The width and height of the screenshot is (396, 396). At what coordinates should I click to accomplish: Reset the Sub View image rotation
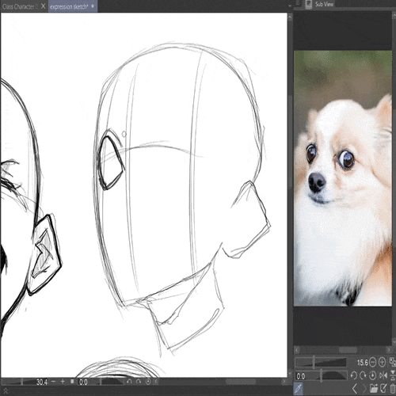372,375
